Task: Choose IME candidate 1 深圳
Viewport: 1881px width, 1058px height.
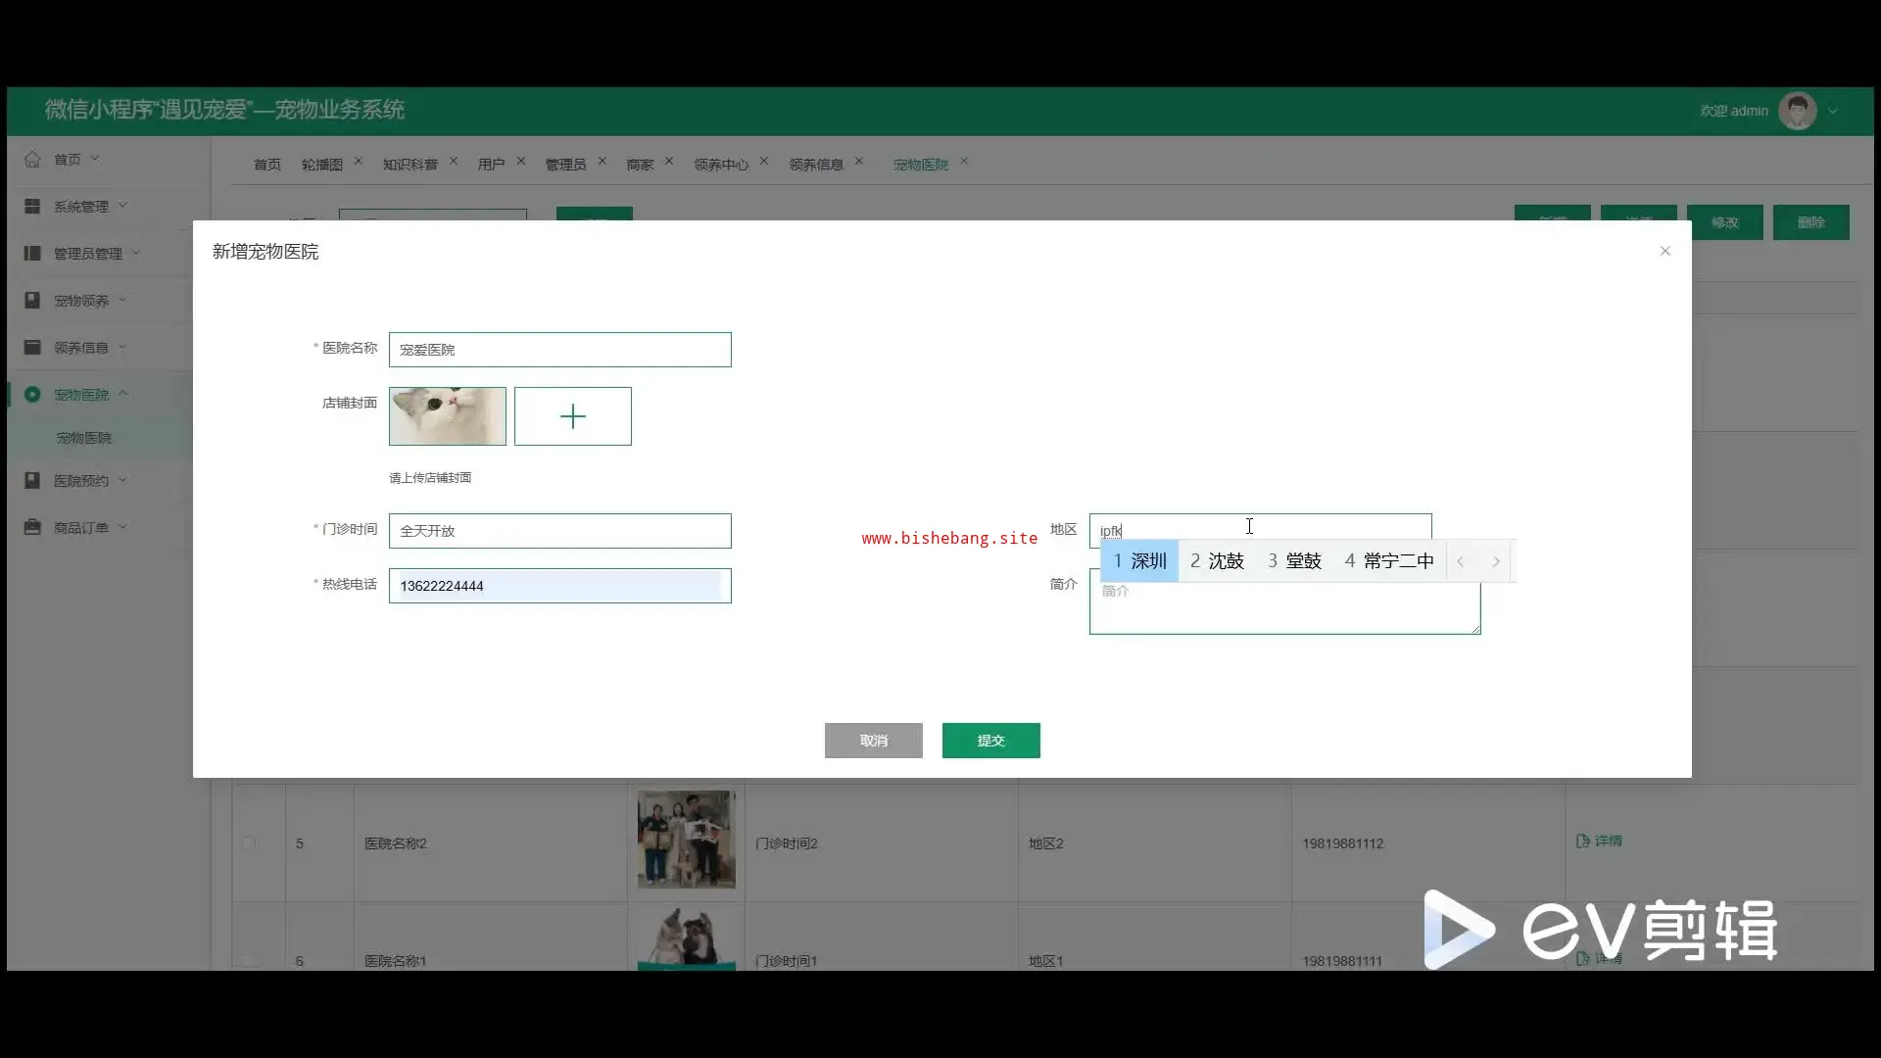Action: [x=1139, y=561]
